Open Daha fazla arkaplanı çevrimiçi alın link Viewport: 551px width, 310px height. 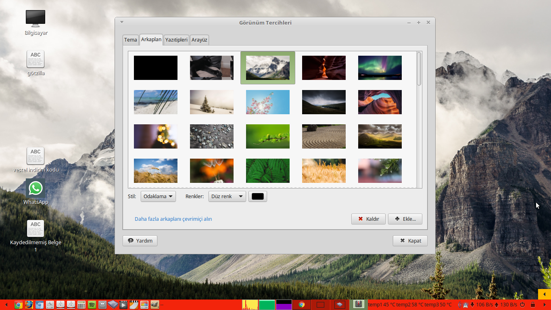(173, 219)
